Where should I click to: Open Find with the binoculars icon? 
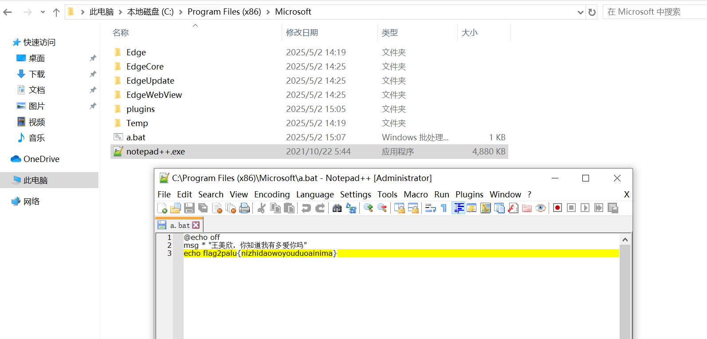337,208
